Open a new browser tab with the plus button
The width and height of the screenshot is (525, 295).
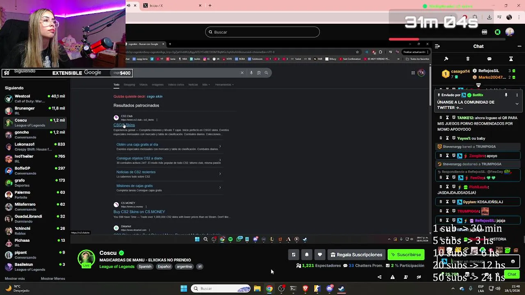point(210,6)
